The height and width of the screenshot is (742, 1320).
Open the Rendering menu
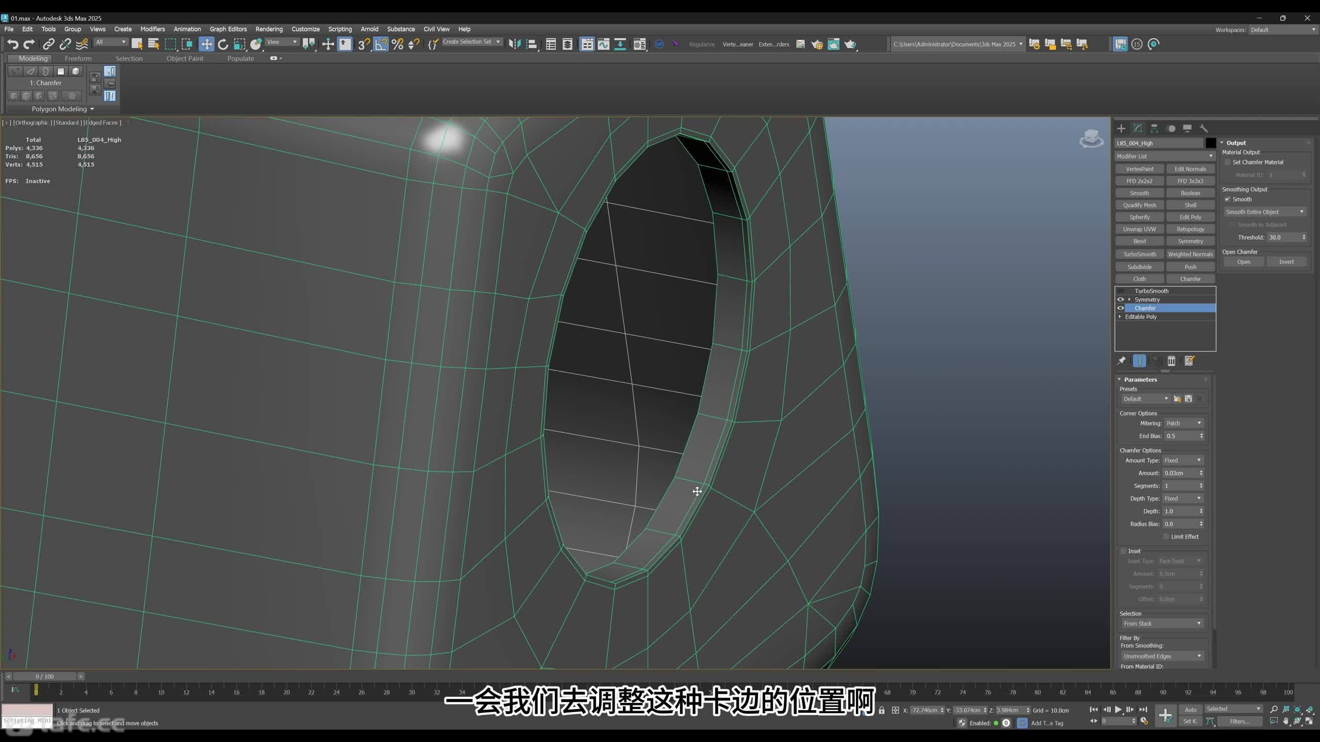pyautogui.click(x=269, y=29)
